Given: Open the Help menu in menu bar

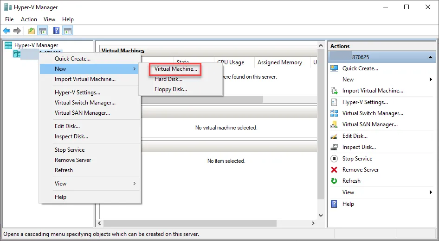Looking at the screenshot, I should tap(68, 19).
